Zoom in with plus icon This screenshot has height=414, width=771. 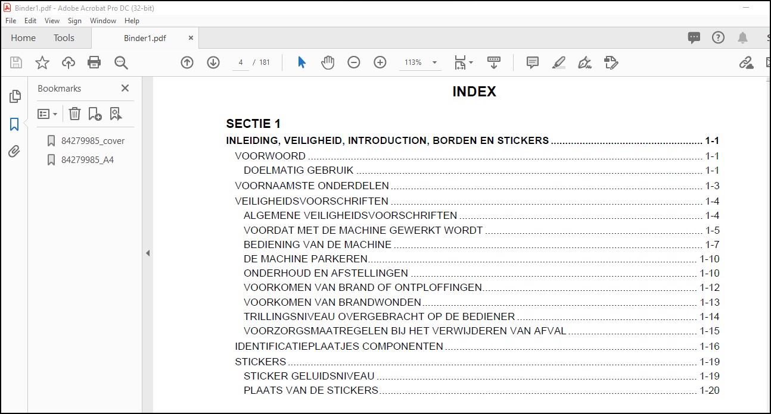pyautogui.click(x=380, y=62)
